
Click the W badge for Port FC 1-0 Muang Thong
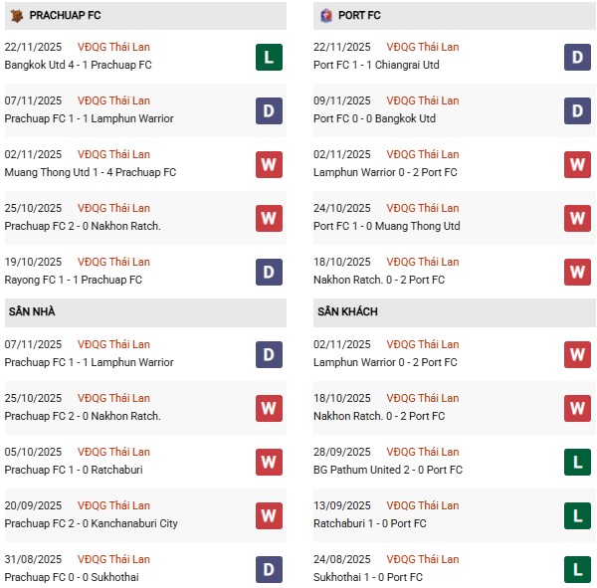tap(577, 218)
